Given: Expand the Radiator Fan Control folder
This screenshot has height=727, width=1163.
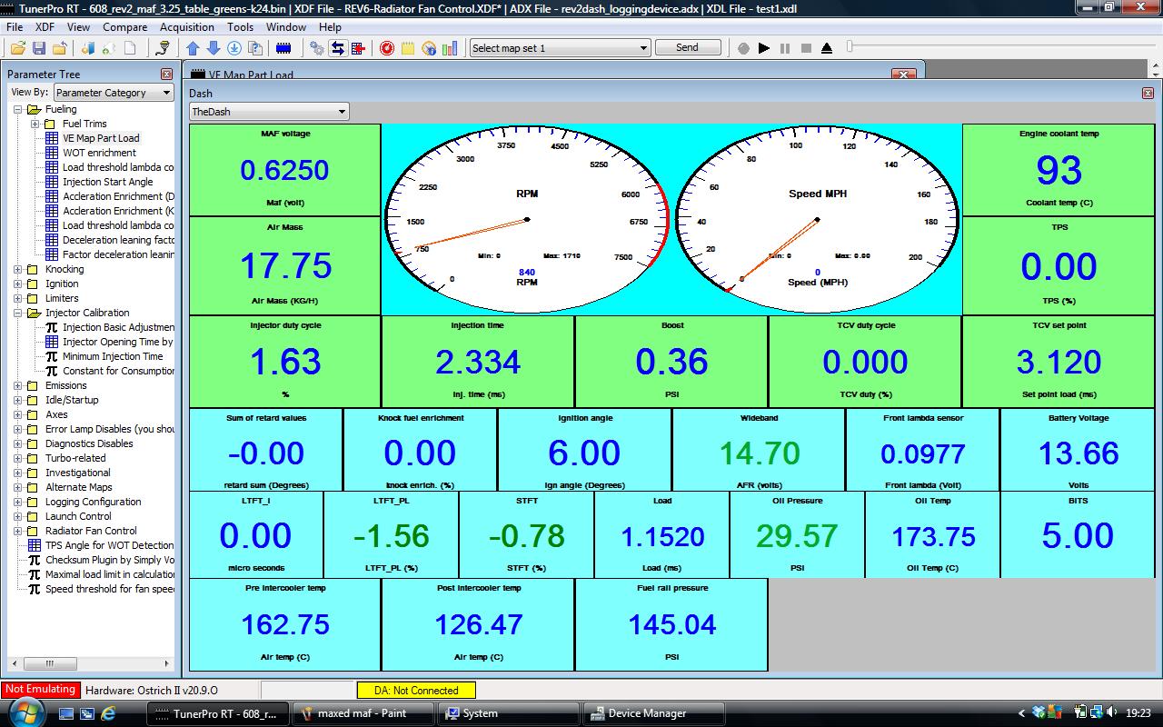Looking at the screenshot, I should [x=18, y=531].
